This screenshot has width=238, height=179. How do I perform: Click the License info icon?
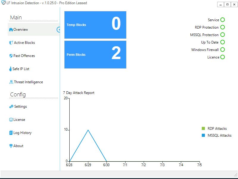[10, 119]
